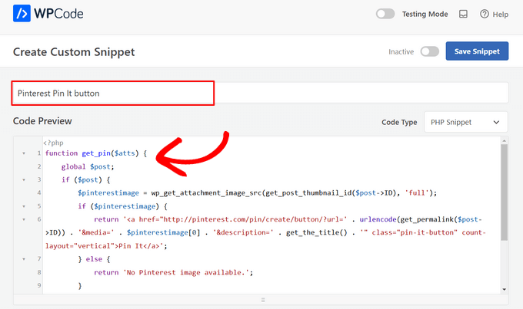The height and width of the screenshot is (309, 523).
Task: Click the wp_get_attachment_image_src code line
Action: (257, 193)
